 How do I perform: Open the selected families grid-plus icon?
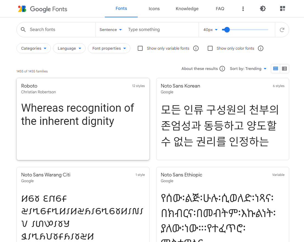[x=283, y=9]
